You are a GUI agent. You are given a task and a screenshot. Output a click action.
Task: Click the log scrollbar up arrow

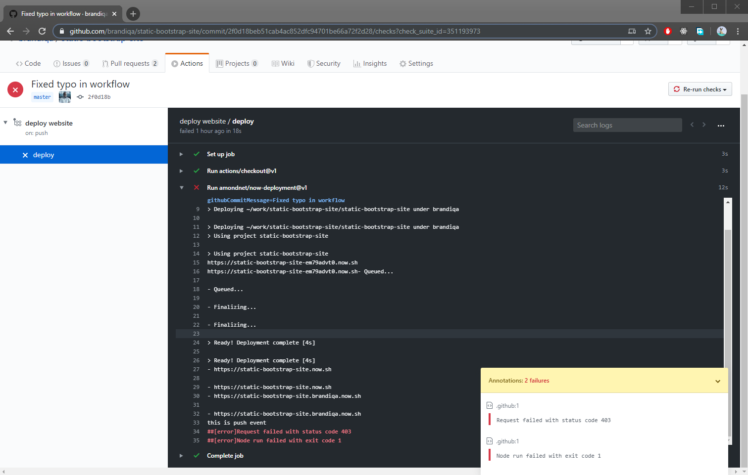(x=728, y=202)
